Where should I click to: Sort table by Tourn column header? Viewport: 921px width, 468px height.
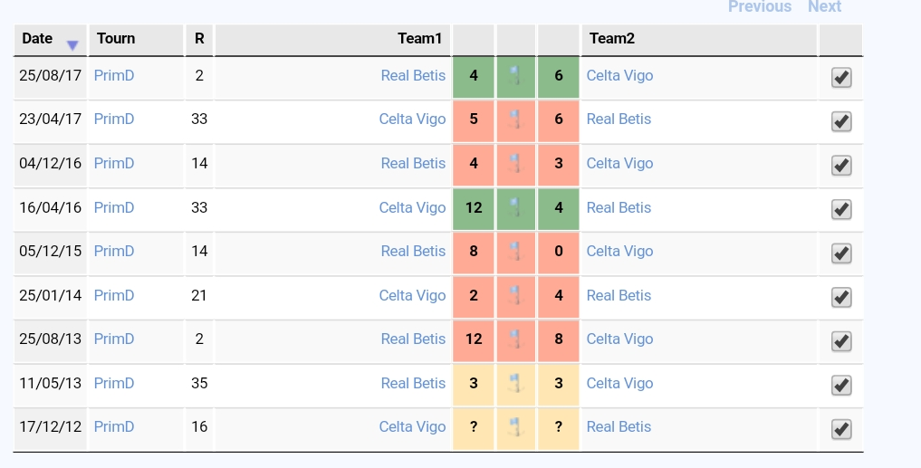(116, 39)
